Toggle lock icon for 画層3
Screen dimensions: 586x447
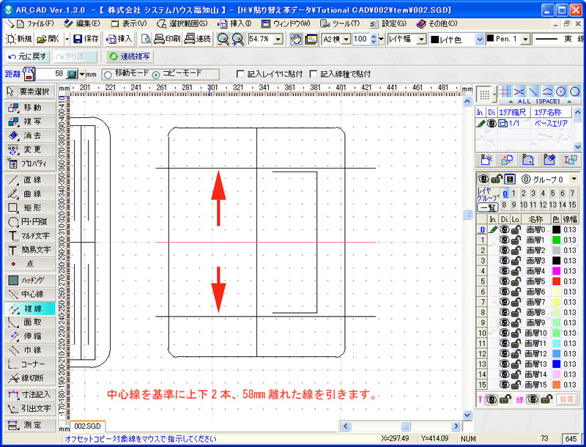516,260
